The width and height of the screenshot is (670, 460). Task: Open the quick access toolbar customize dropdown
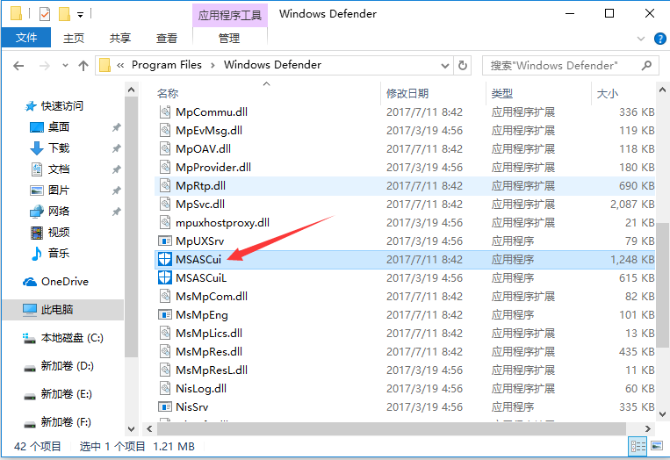tap(81, 15)
